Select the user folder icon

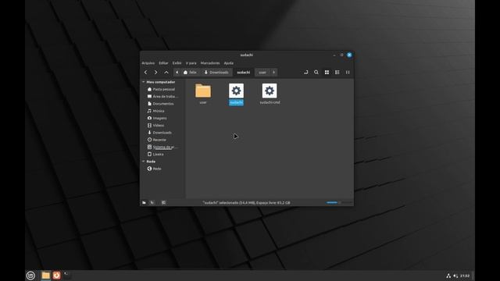pyautogui.click(x=203, y=91)
